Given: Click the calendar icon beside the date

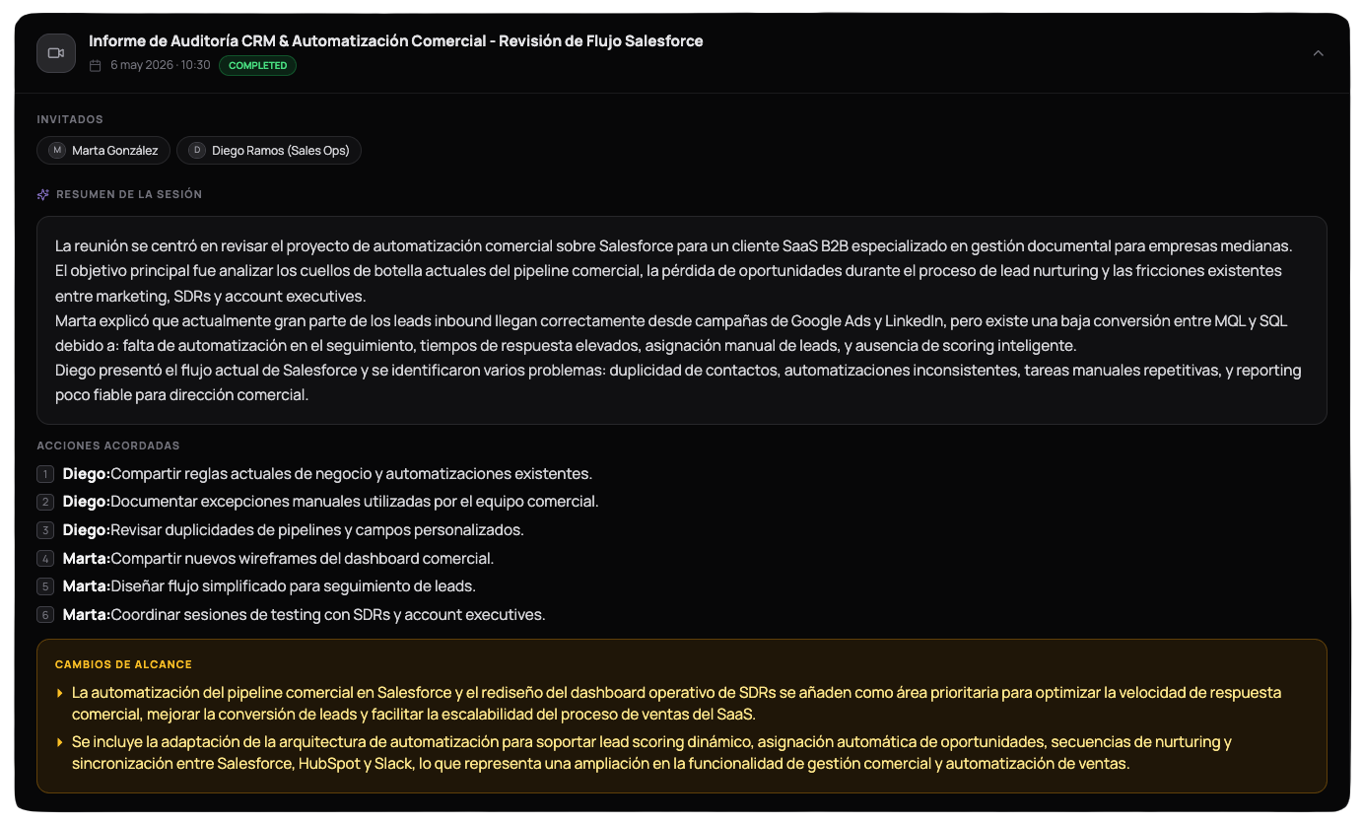Looking at the screenshot, I should pos(96,66).
